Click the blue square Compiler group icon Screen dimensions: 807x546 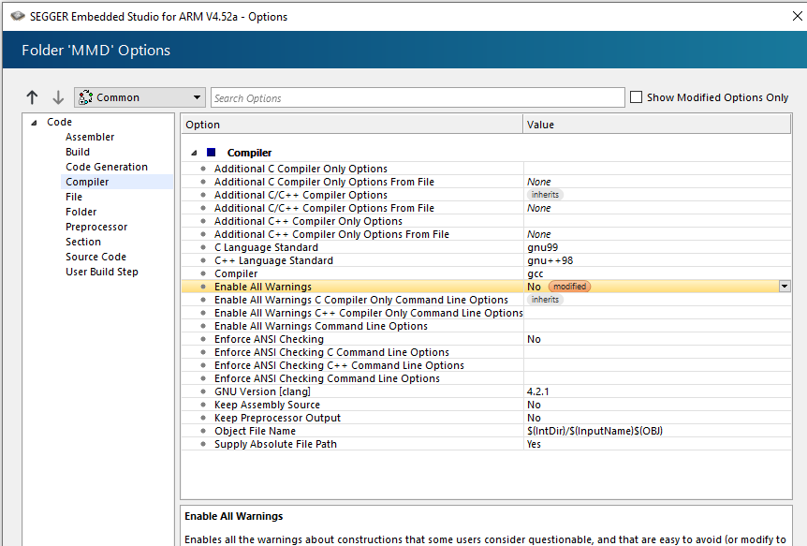[211, 153]
